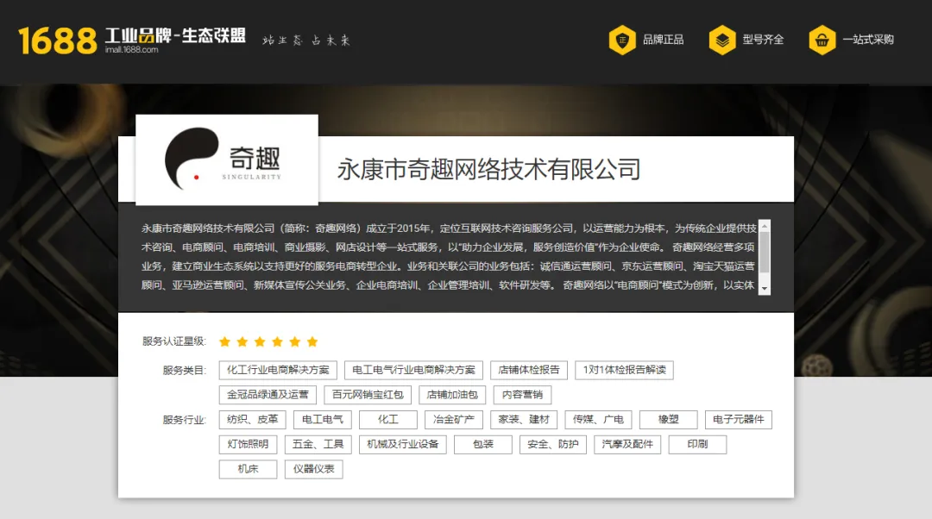This screenshot has width=932, height=519.
Task: Click 电子元器件 industry tag
Action: [738, 420]
